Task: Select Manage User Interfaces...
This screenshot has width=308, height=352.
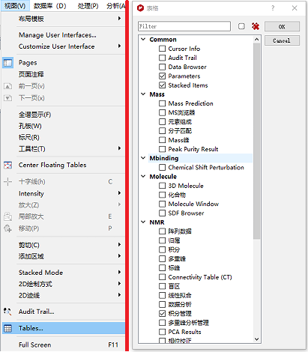Action: click(x=64, y=35)
